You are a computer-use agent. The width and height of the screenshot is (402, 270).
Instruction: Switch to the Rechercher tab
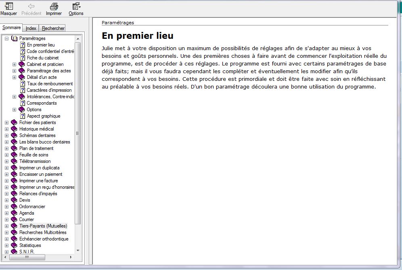53,28
